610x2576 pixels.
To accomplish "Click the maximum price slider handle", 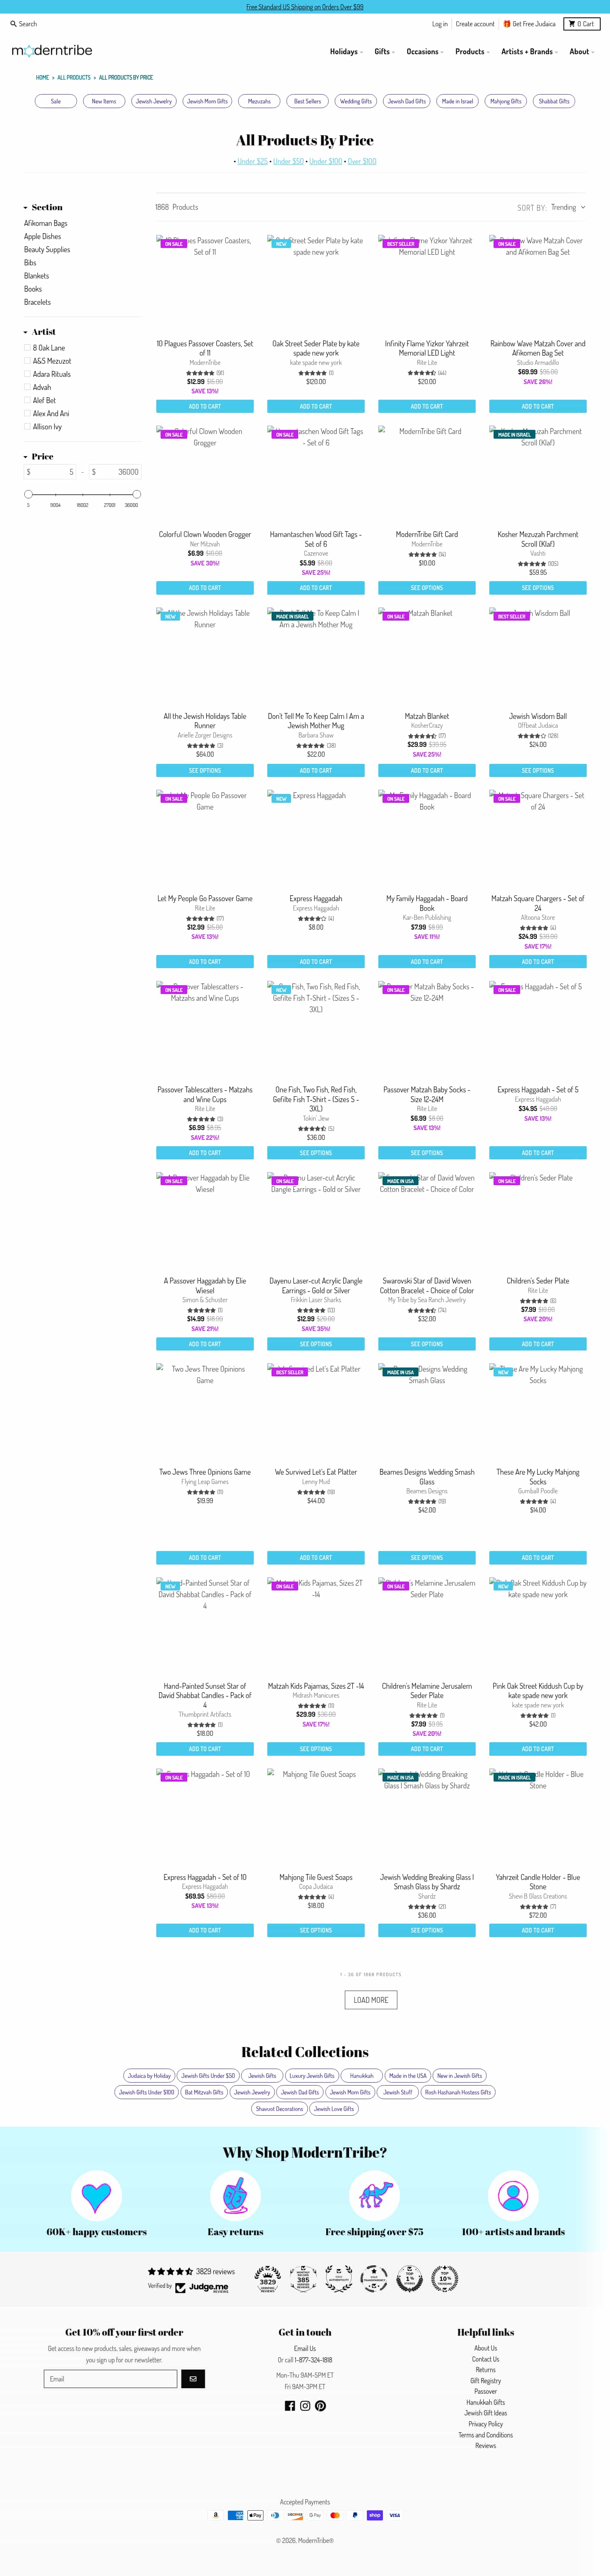I will (x=136, y=494).
